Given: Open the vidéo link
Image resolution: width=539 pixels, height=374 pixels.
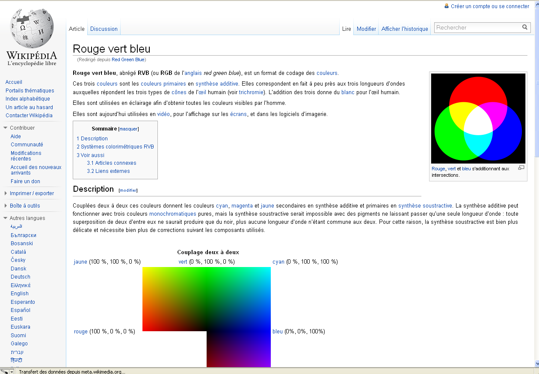Looking at the screenshot, I should (x=163, y=114).
